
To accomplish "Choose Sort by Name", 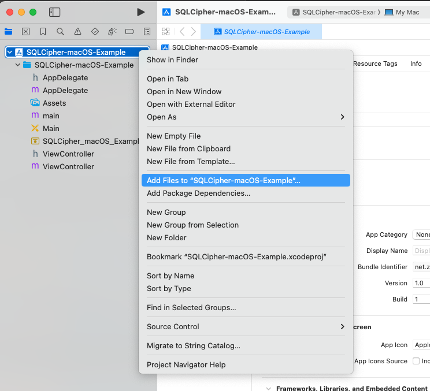I will (246, 275).
